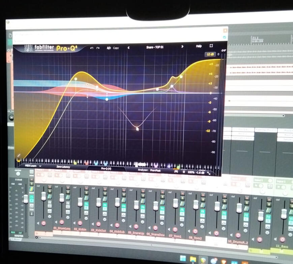This screenshot has width=293, height=264.
Task: Load the previous Pro-Q preset
Action: click(128, 48)
